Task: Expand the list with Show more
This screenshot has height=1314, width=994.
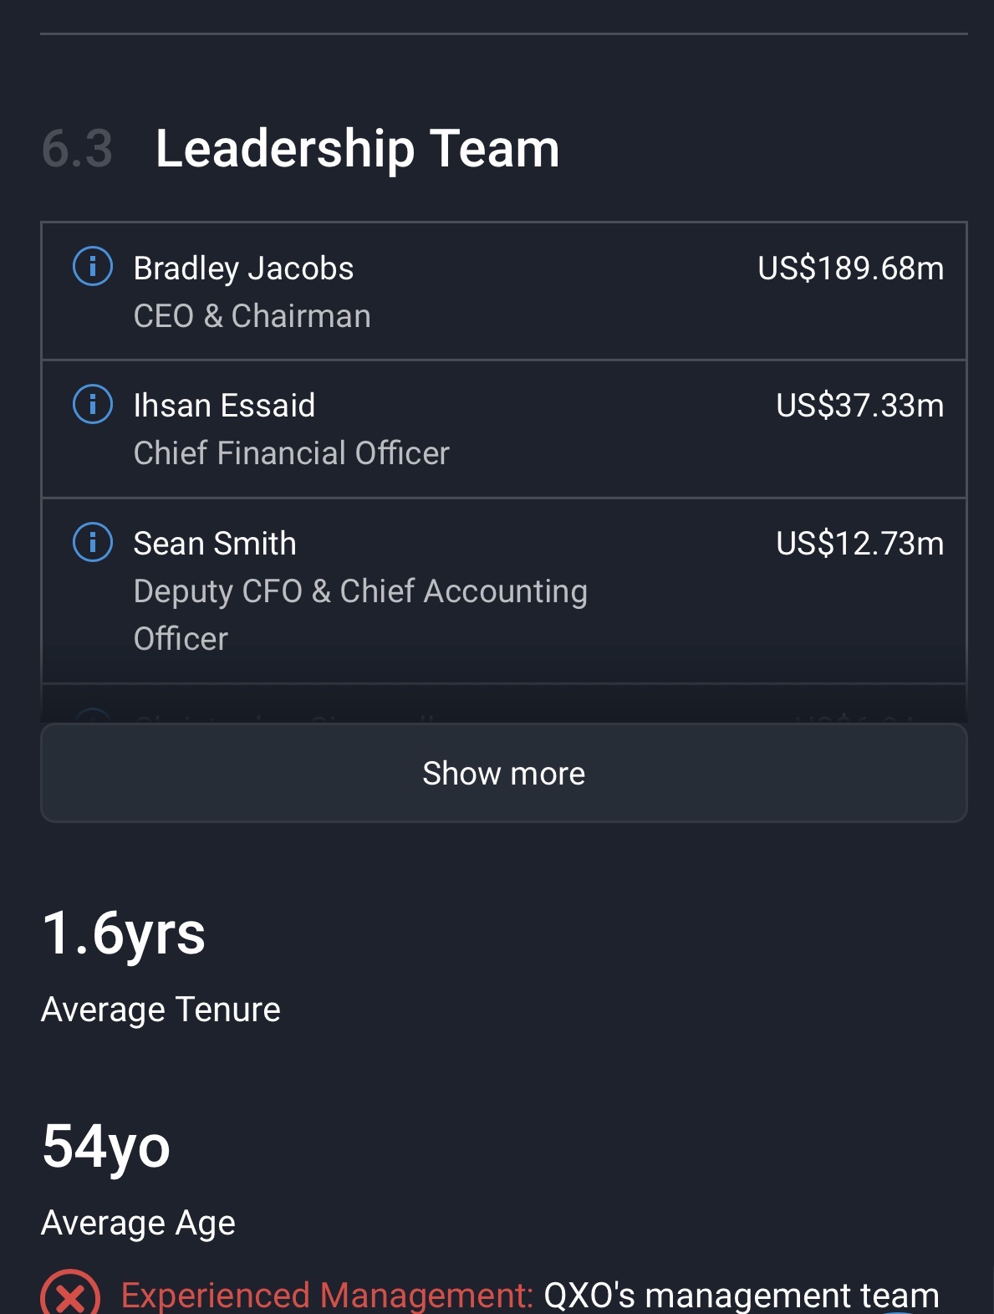Action: click(503, 773)
